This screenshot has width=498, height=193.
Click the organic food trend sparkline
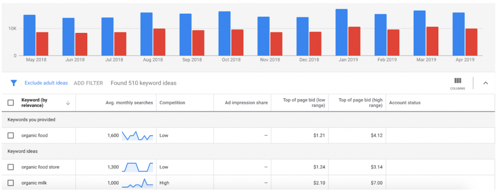(x=138, y=136)
